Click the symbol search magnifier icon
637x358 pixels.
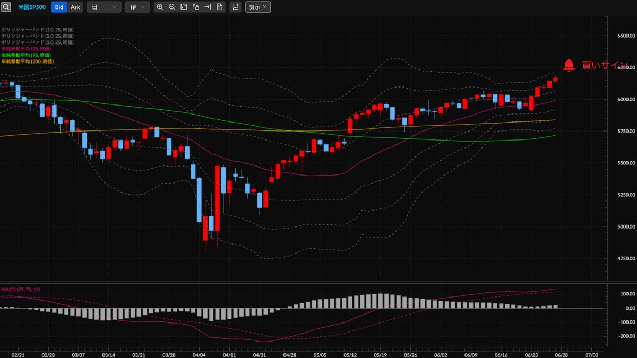tap(6, 7)
